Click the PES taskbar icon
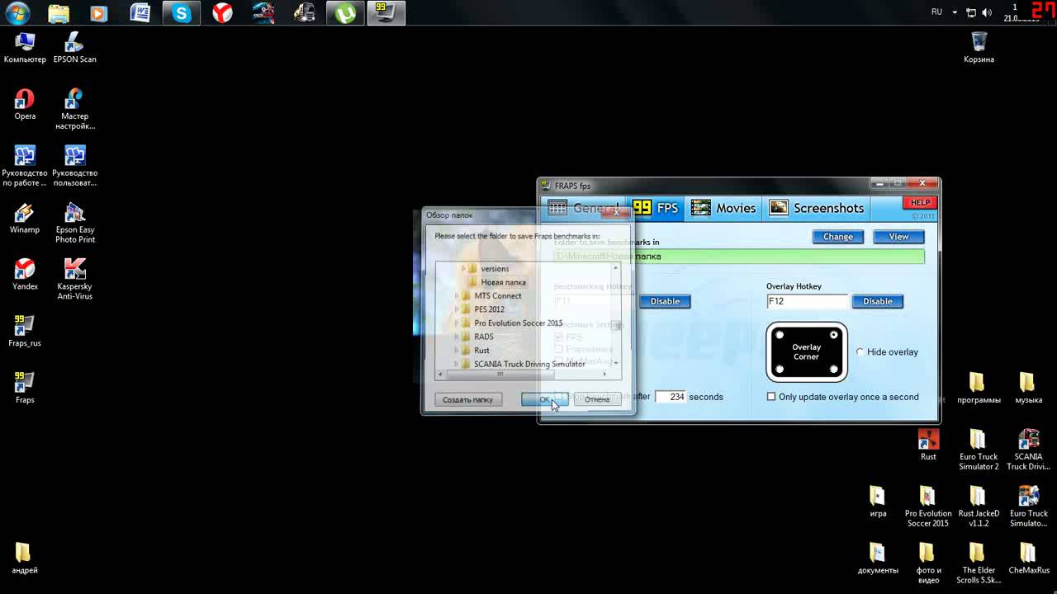The height and width of the screenshot is (594, 1057). [263, 13]
